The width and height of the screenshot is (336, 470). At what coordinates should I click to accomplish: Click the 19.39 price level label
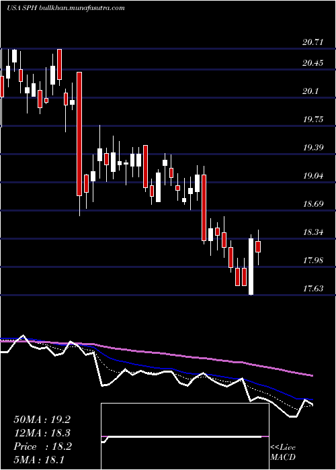click(x=313, y=148)
